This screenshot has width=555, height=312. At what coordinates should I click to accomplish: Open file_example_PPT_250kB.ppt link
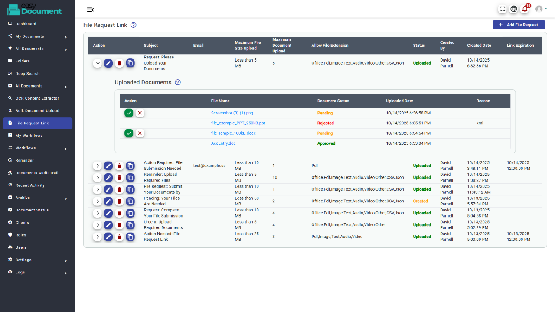(x=238, y=123)
